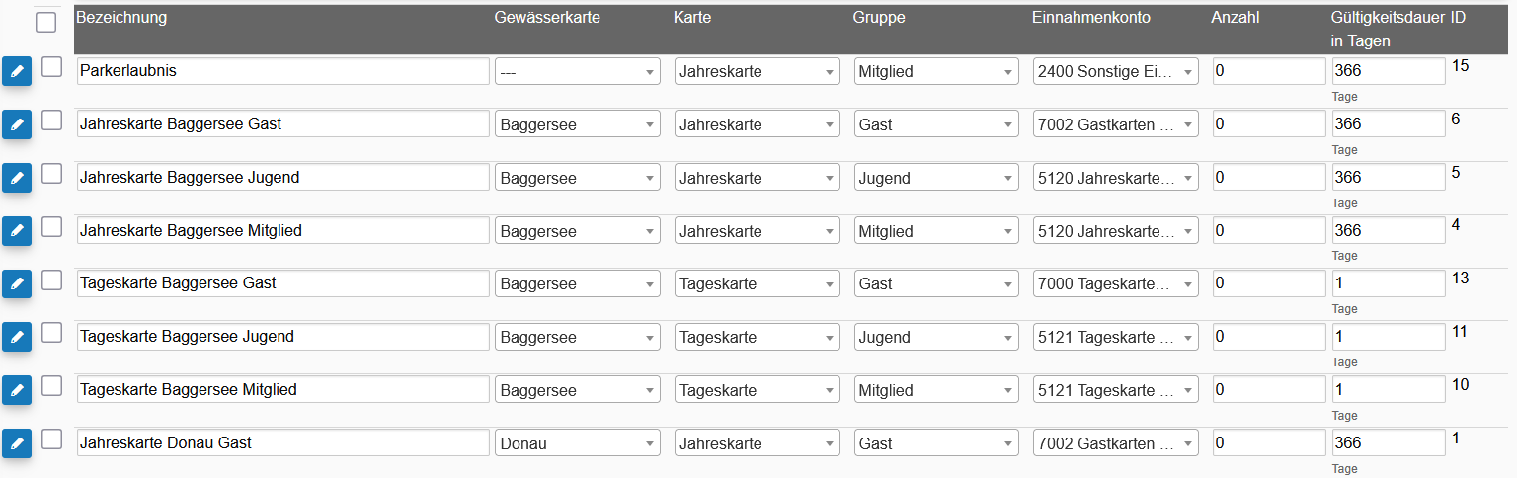
Task: Open edit for Jahreskarte Baggersee Jugend
Action: coord(17,178)
